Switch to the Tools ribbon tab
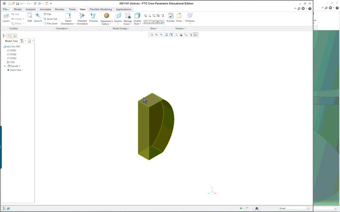The height and width of the screenshot is (212, 340). [x=72, y=9]
